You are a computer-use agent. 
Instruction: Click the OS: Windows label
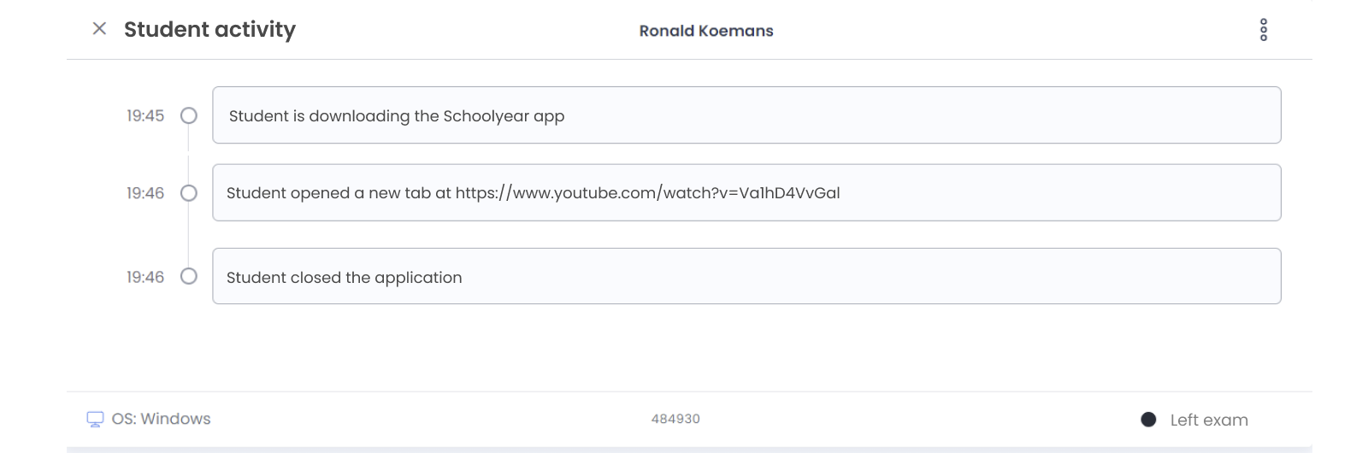161,419
